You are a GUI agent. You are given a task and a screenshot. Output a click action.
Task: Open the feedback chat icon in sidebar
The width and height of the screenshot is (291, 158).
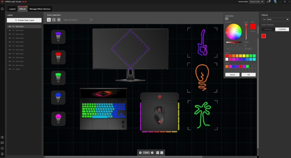[2, 143]
